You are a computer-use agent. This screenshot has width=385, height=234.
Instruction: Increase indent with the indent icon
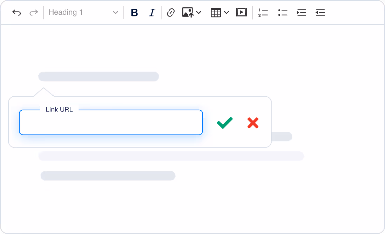coord(301,13)
